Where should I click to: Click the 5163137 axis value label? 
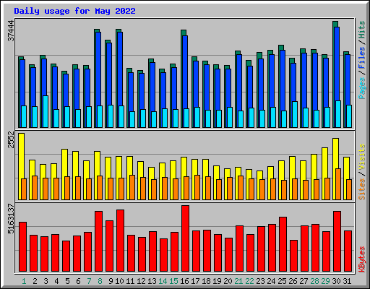[11, 219]
